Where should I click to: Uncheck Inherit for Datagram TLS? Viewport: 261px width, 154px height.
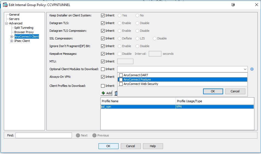[103, 23]
